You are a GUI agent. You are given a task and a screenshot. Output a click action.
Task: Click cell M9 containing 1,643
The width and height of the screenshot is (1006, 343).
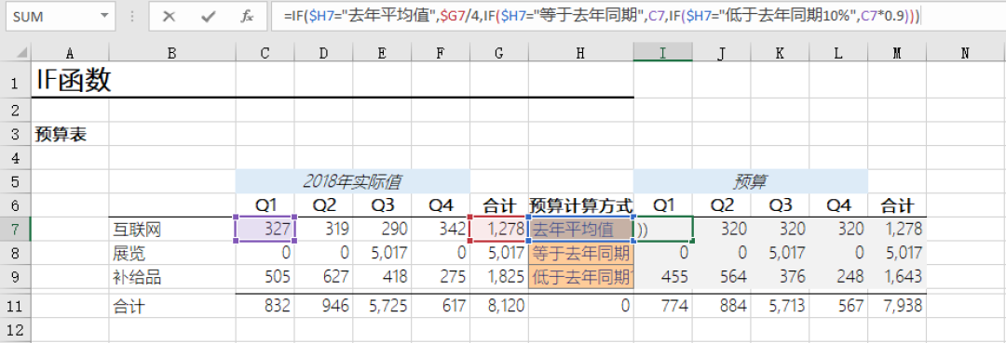click(x=897, y=276)
